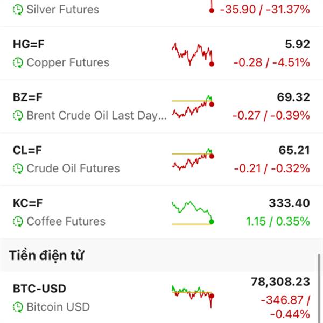Tap the Silver Futures change -35.90 / -31.37%
323x323 pixels.
tap(264, 10)
